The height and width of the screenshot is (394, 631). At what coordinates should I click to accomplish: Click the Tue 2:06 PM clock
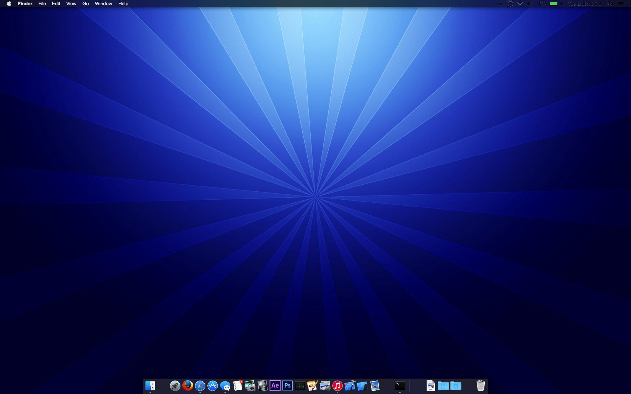585,4
